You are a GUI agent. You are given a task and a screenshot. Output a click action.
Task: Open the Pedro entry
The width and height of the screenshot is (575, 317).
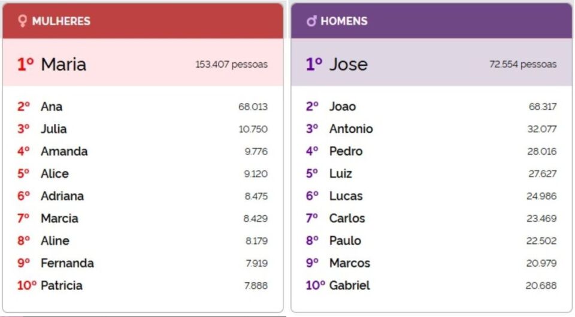(x=346, y=152)
